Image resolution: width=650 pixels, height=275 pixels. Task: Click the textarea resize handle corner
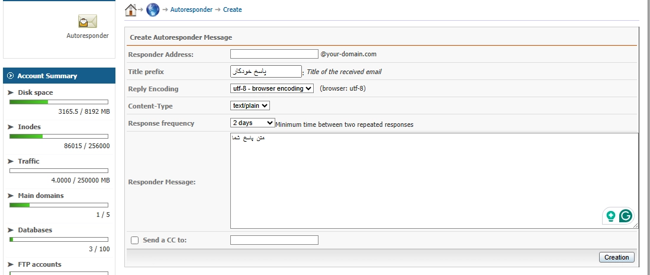pyautogui.click(x=635, y=226)
